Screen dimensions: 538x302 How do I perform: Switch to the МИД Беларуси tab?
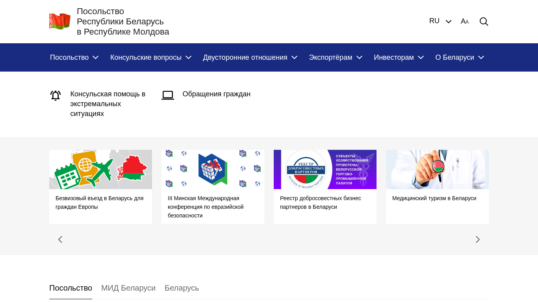click(128, 288)
